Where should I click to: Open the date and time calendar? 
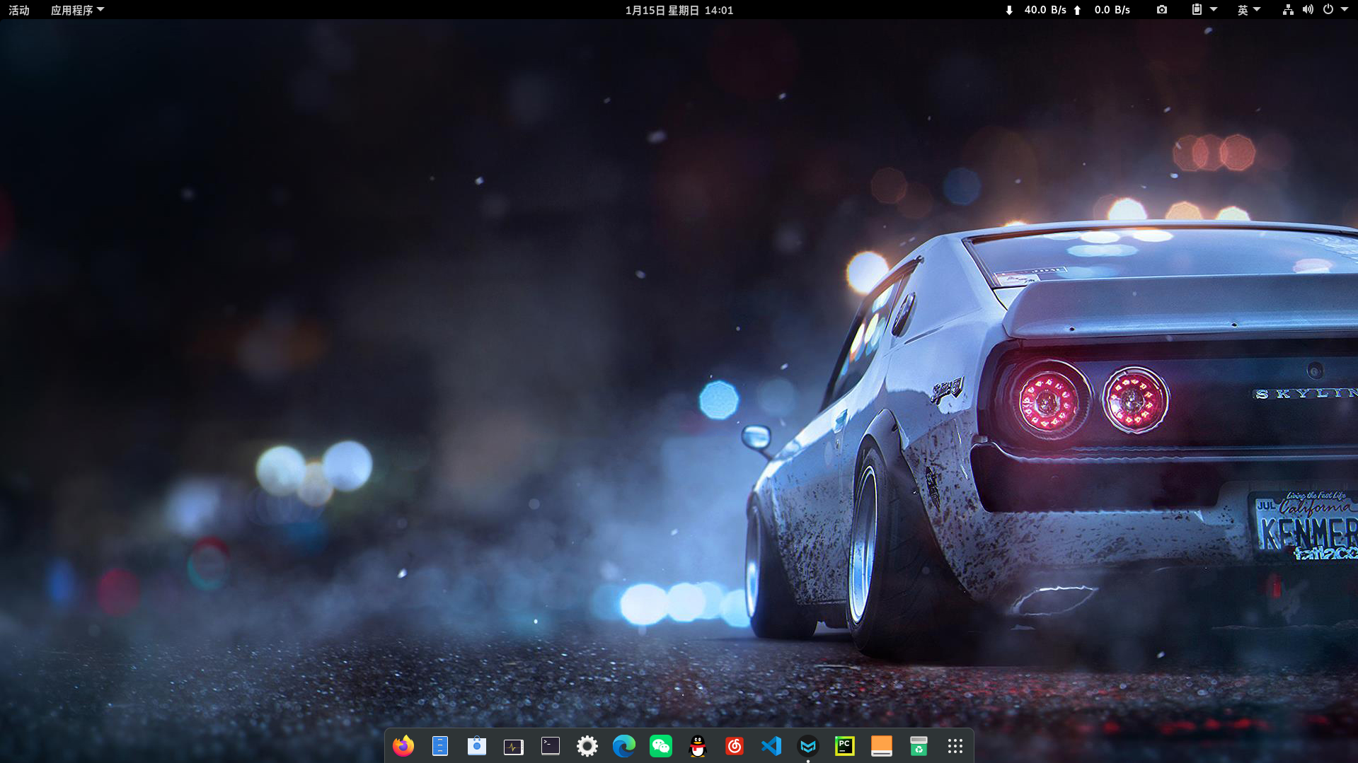pyautogui.click(x=679, y=10)
